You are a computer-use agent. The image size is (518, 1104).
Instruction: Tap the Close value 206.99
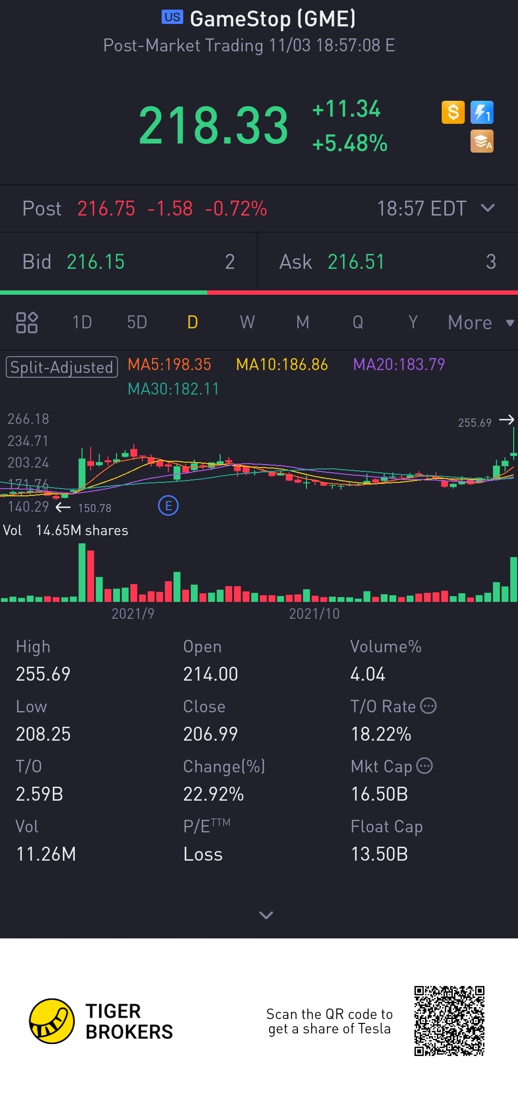[x=211, y=734]
